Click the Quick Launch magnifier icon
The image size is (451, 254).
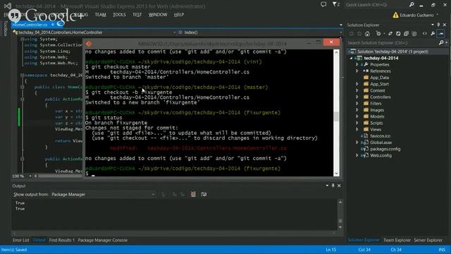[412, 5]
